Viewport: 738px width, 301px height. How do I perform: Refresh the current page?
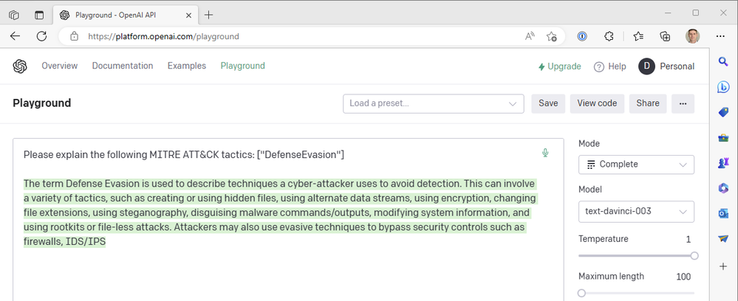coord(42,36)
